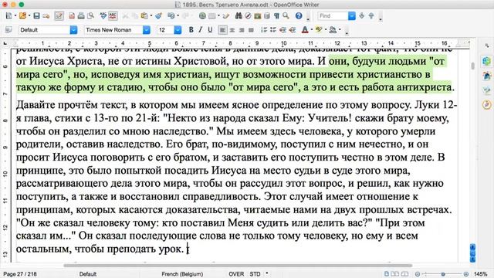Open Page Preview icon
This screenshot has width=494, height=278.
click(x=91, y=15)
